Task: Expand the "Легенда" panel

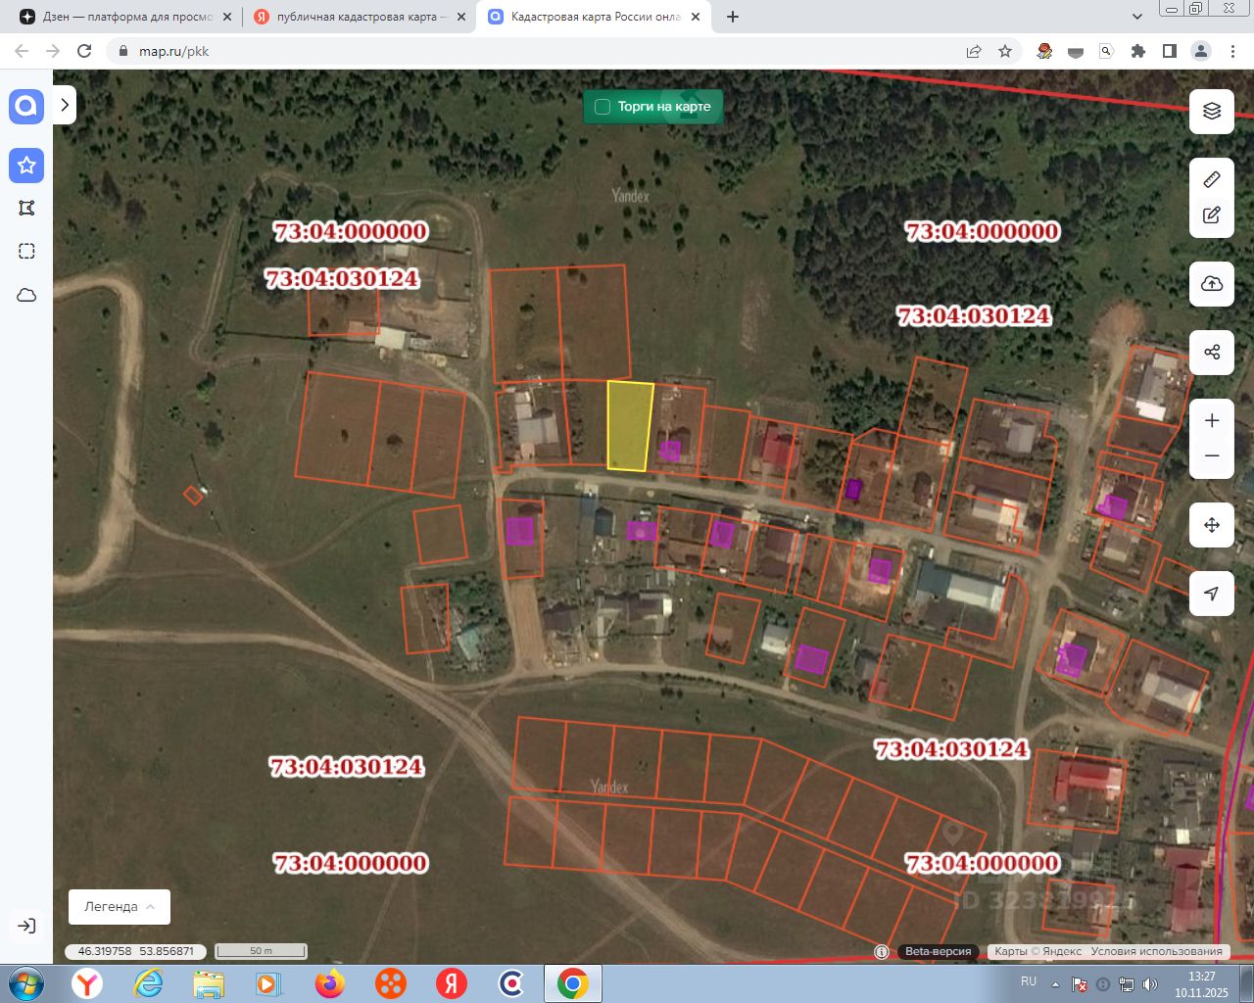Action: point(120,907)
